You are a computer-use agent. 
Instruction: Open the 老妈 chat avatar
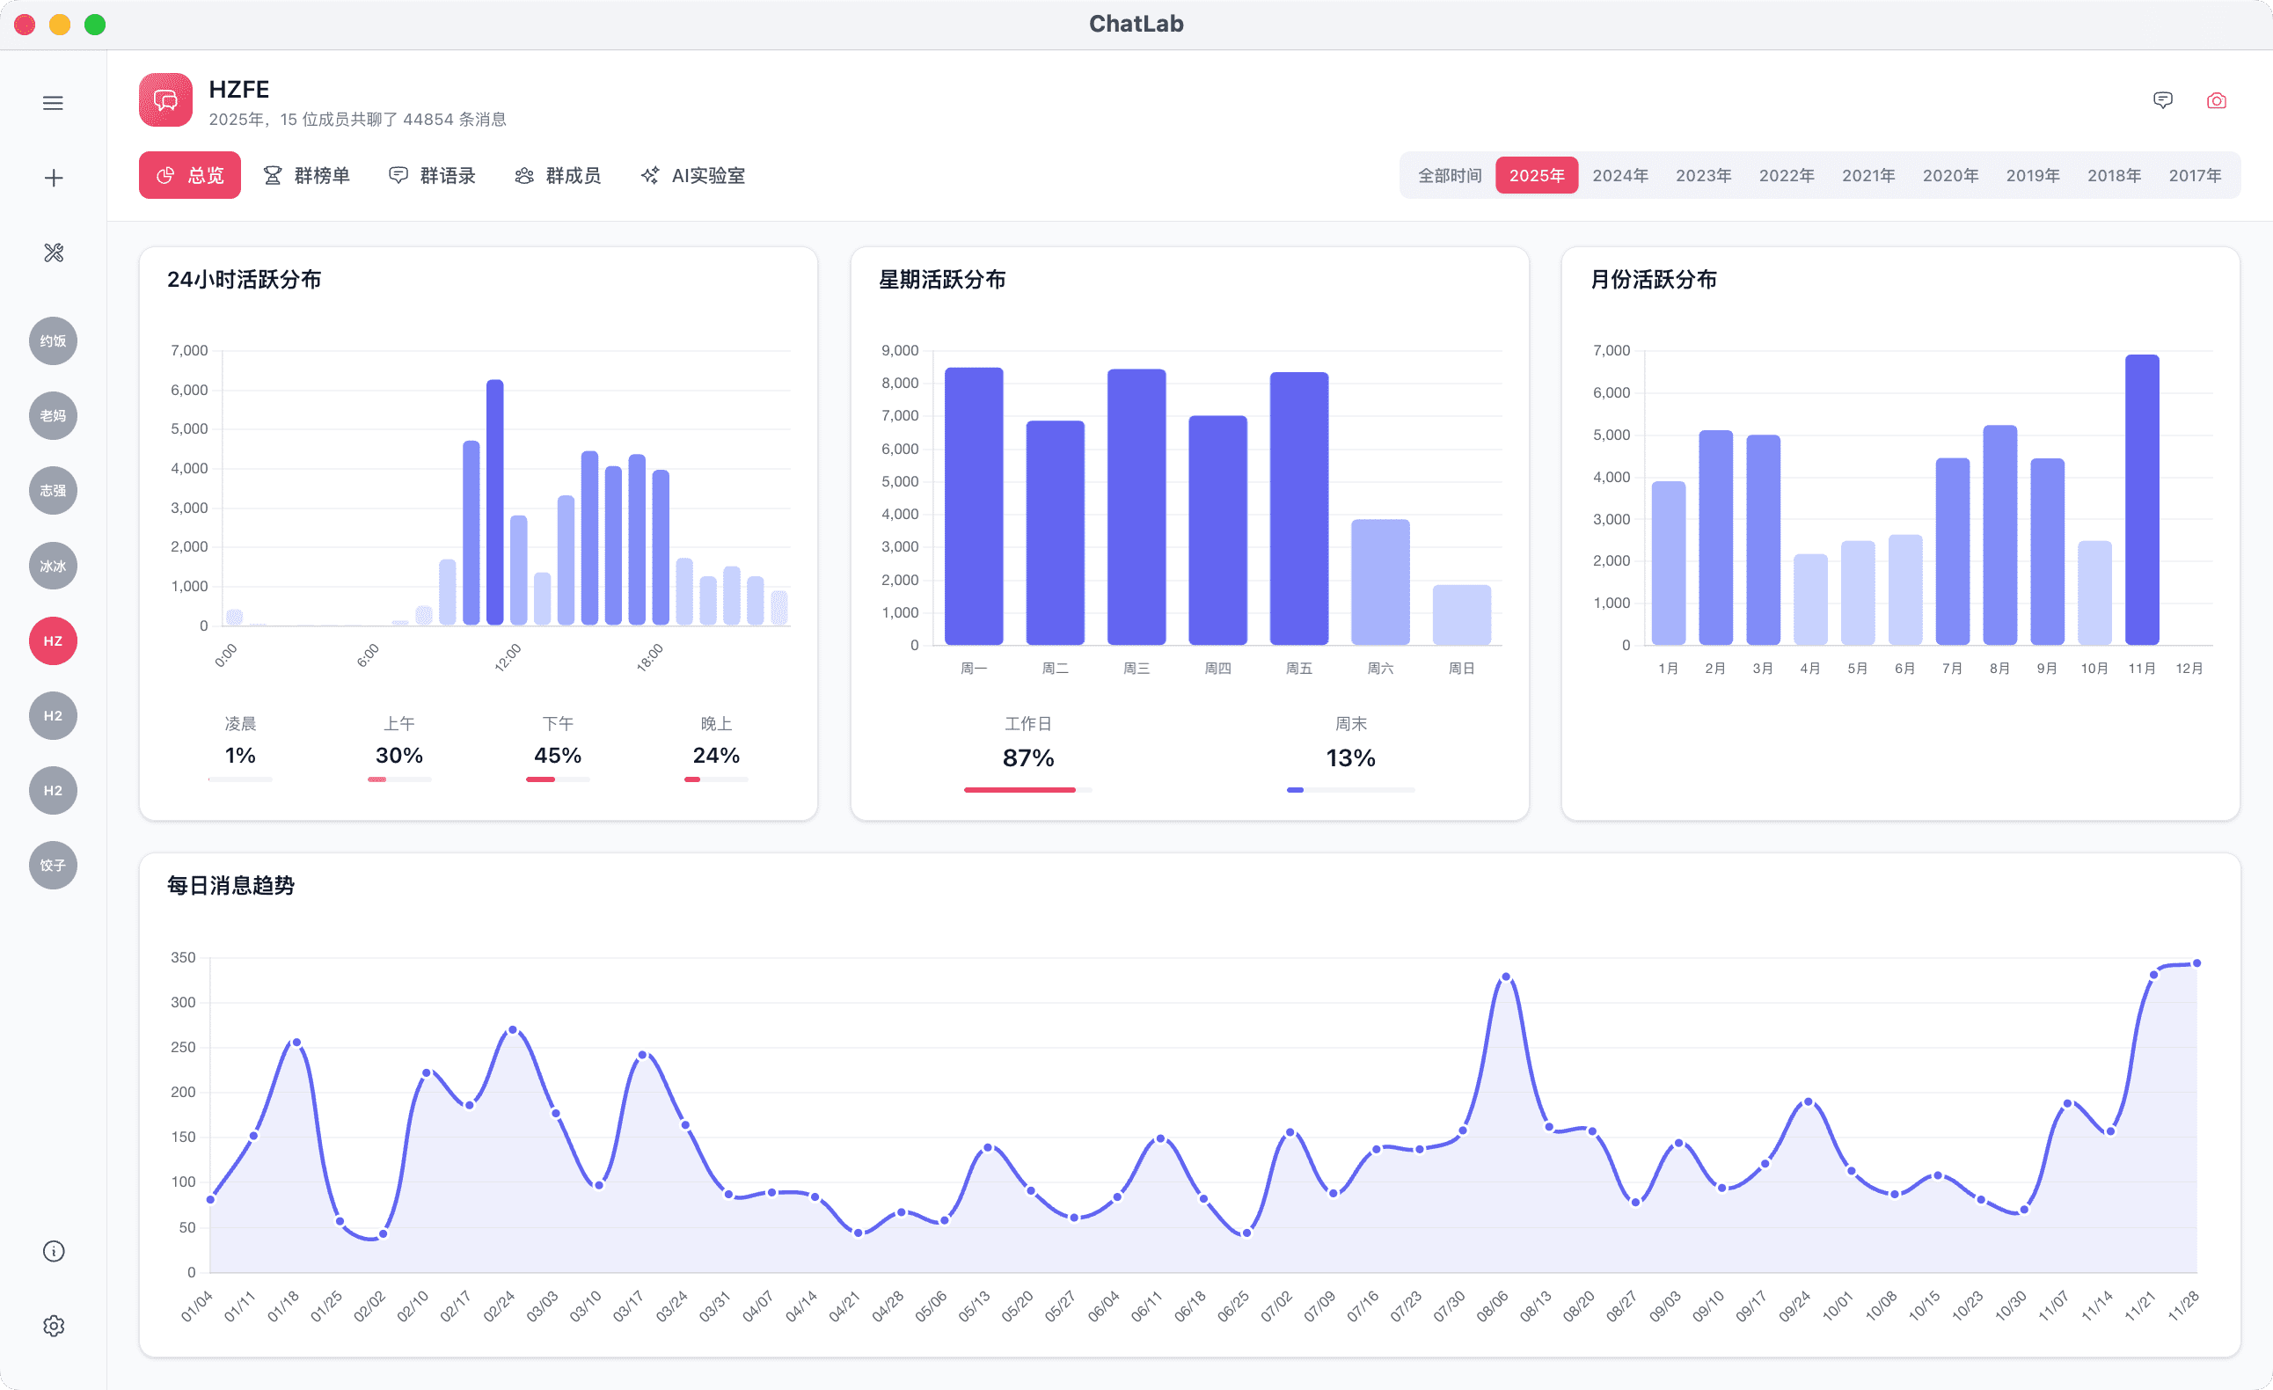pyautogui.click(x=53, y=415)
